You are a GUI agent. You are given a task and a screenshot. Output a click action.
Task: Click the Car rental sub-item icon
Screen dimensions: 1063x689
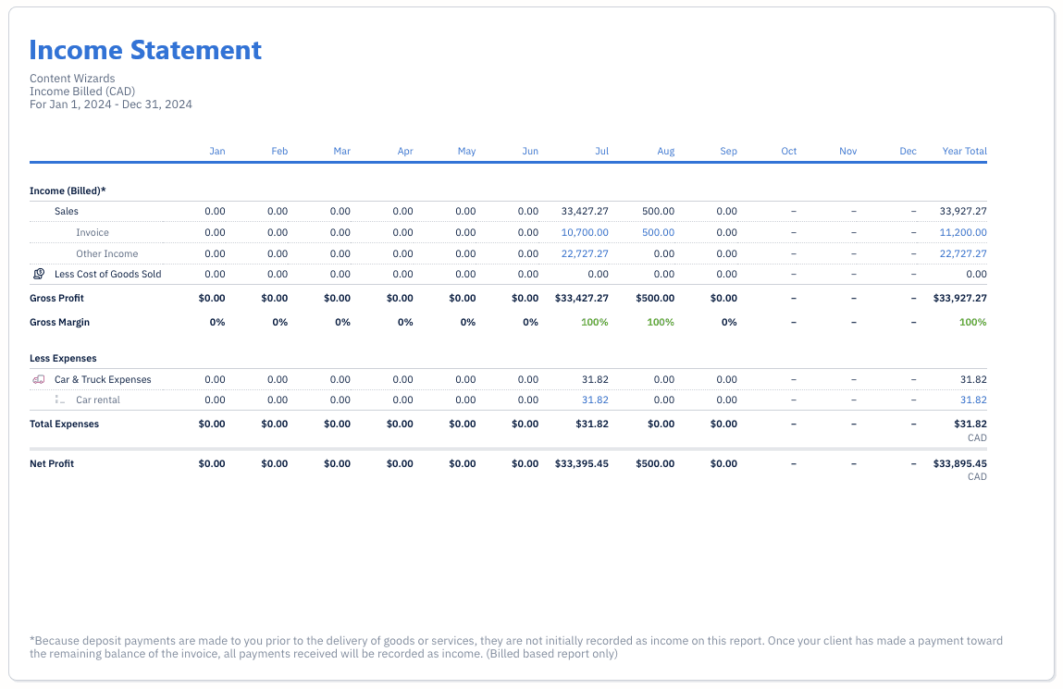coord(60,400)
